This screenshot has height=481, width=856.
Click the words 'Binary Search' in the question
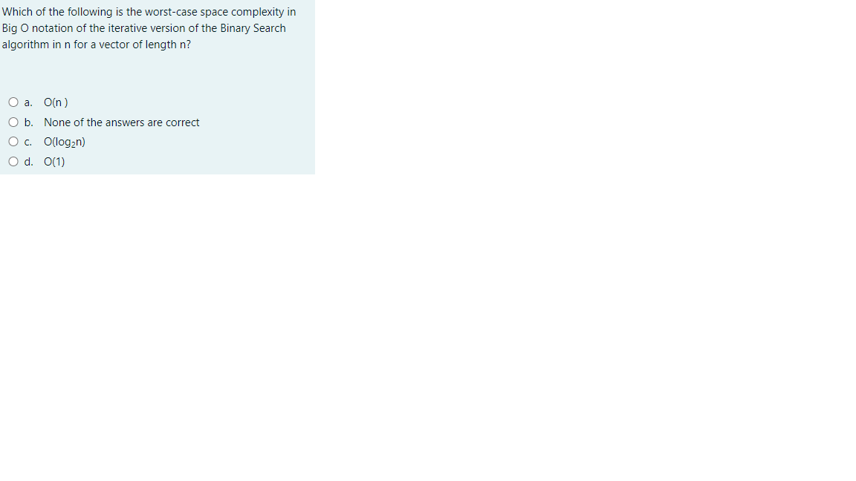(253, 28)
